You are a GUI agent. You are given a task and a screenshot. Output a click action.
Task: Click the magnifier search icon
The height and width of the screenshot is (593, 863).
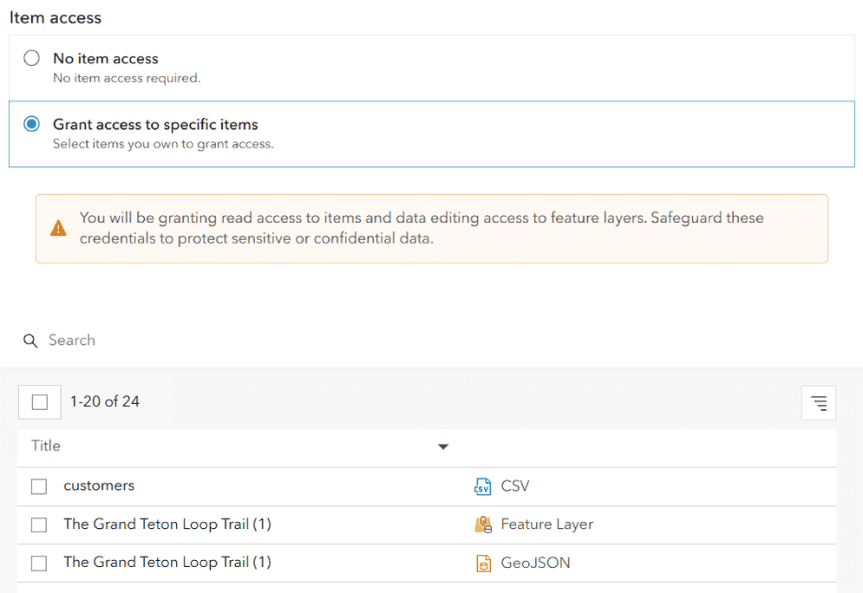(30, 341)
